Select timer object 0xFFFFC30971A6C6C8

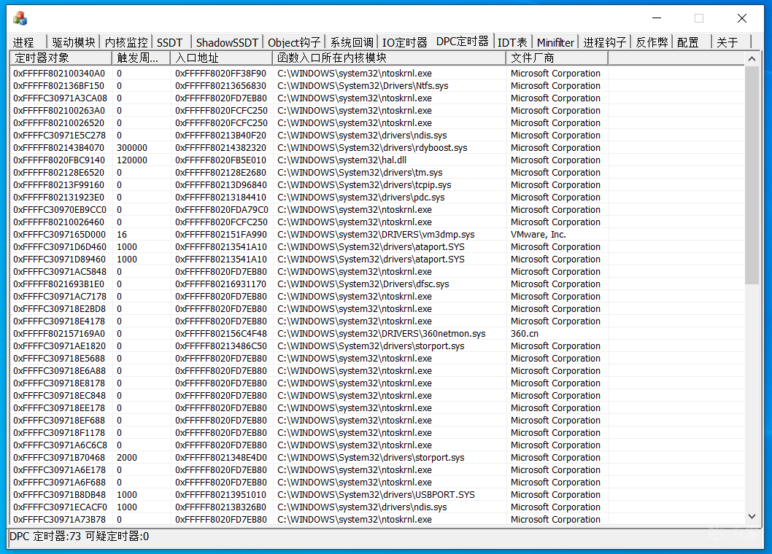coord(60,445)
